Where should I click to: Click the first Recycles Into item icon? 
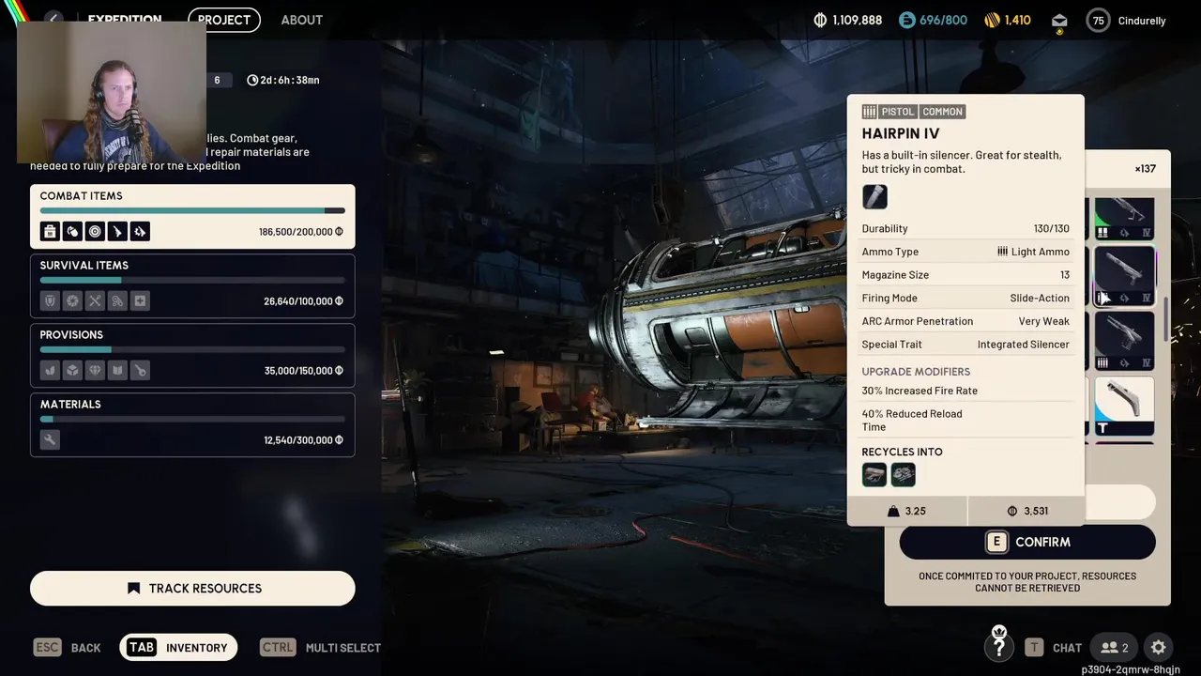point(874,475)
